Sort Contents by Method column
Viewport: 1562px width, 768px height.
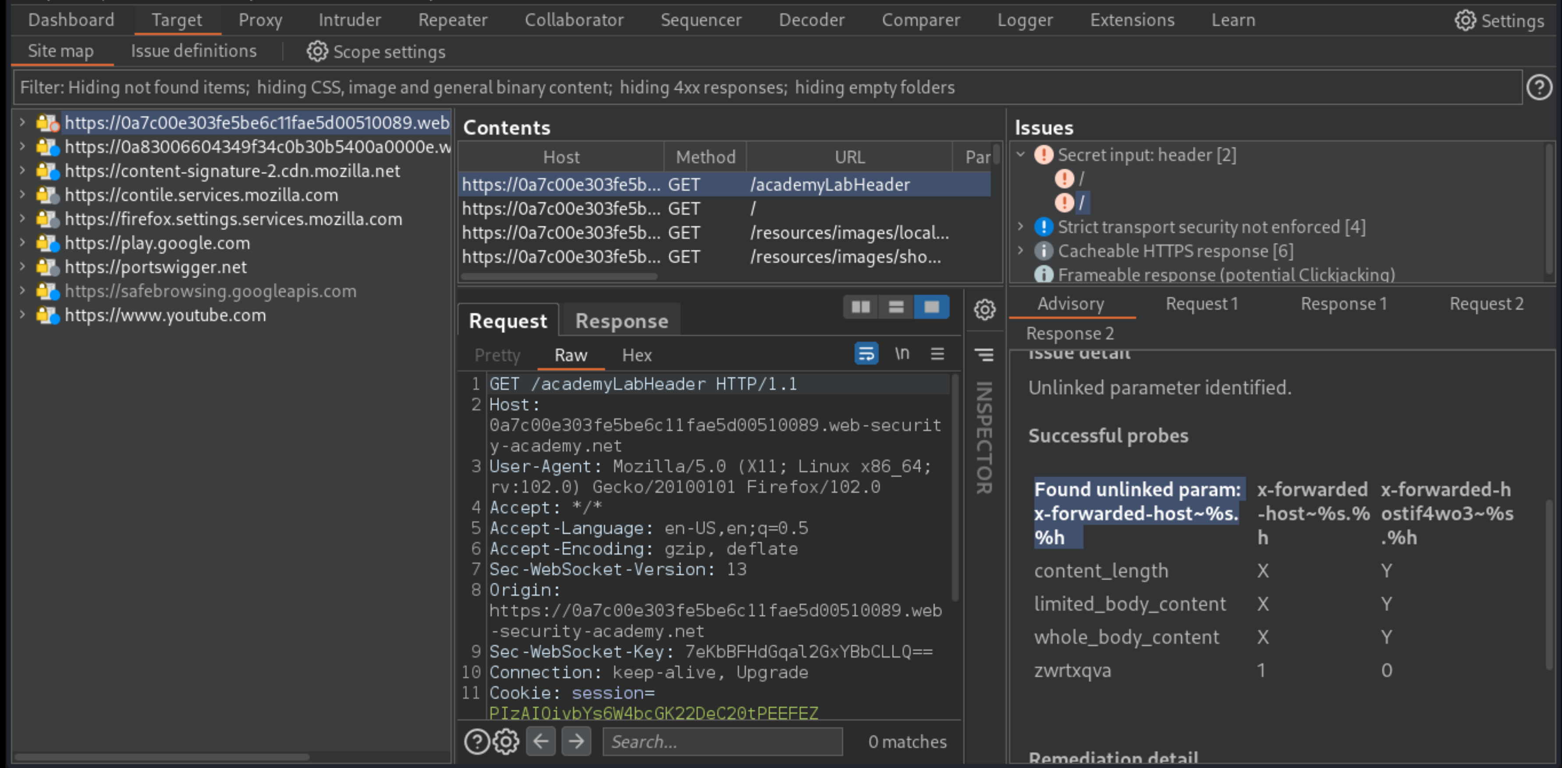pos(705,157)
